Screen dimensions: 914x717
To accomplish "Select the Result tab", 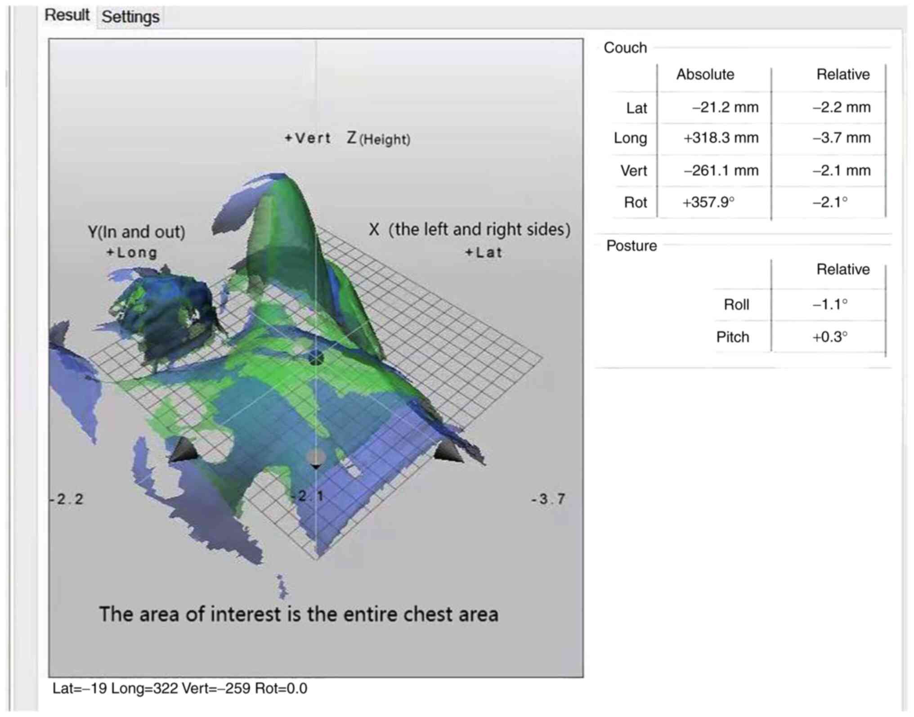I will coord(67,15).
